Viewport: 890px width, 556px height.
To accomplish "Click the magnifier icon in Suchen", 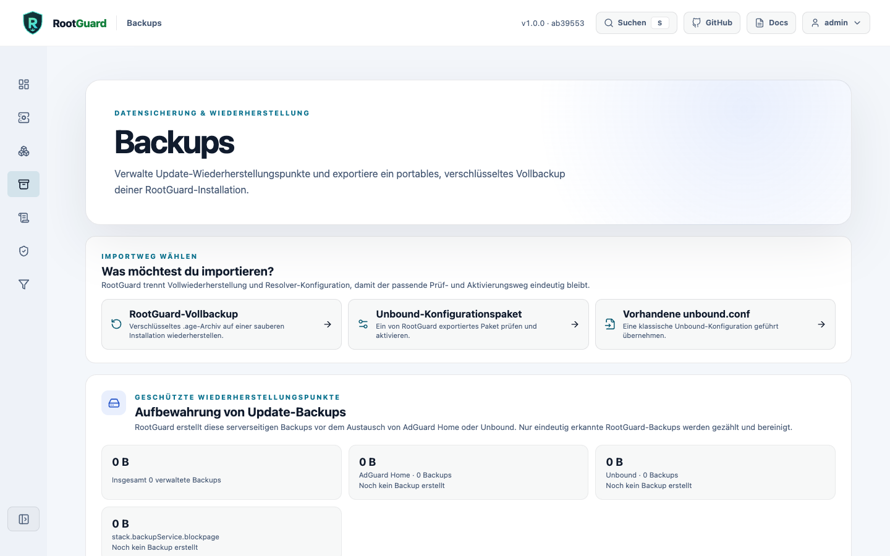I will (609, 23).
